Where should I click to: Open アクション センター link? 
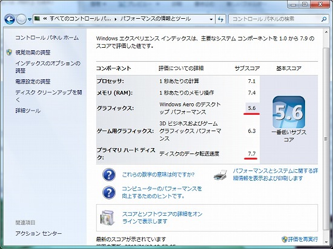(39, 233)
